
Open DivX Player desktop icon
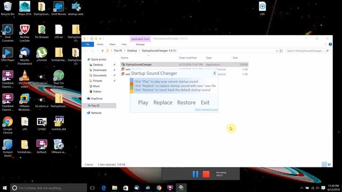point(7,54)
